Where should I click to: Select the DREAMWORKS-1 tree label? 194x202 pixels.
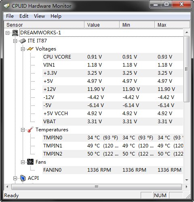pyautogui.click(x=40, y=33)
